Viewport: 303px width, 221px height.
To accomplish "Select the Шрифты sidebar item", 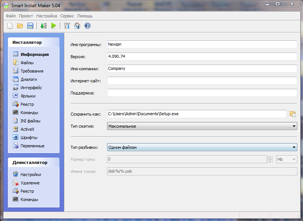I will [x=29, y=138].
